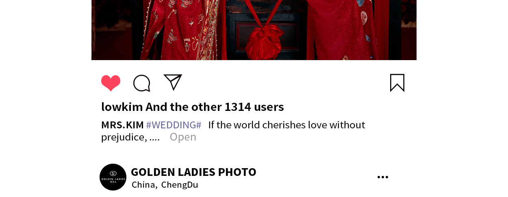Share the post via paper plane icon
The height and width of the screenshot is (197, 508).
[173, 82]
